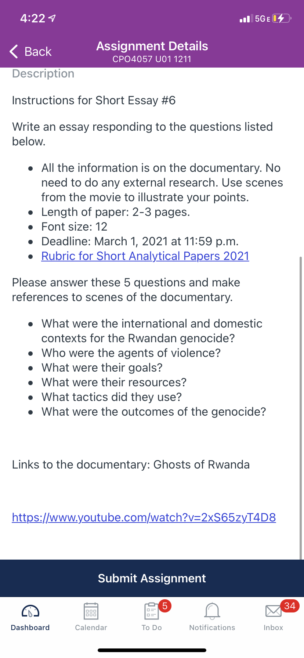Open the To Do list icon
The height and width of the screenshot is (658, 304).
[151, 611]
